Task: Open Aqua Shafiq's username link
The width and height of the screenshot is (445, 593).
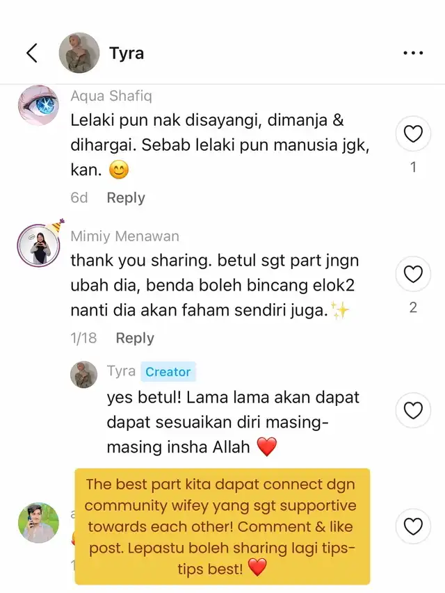Action: coord(111,96)
